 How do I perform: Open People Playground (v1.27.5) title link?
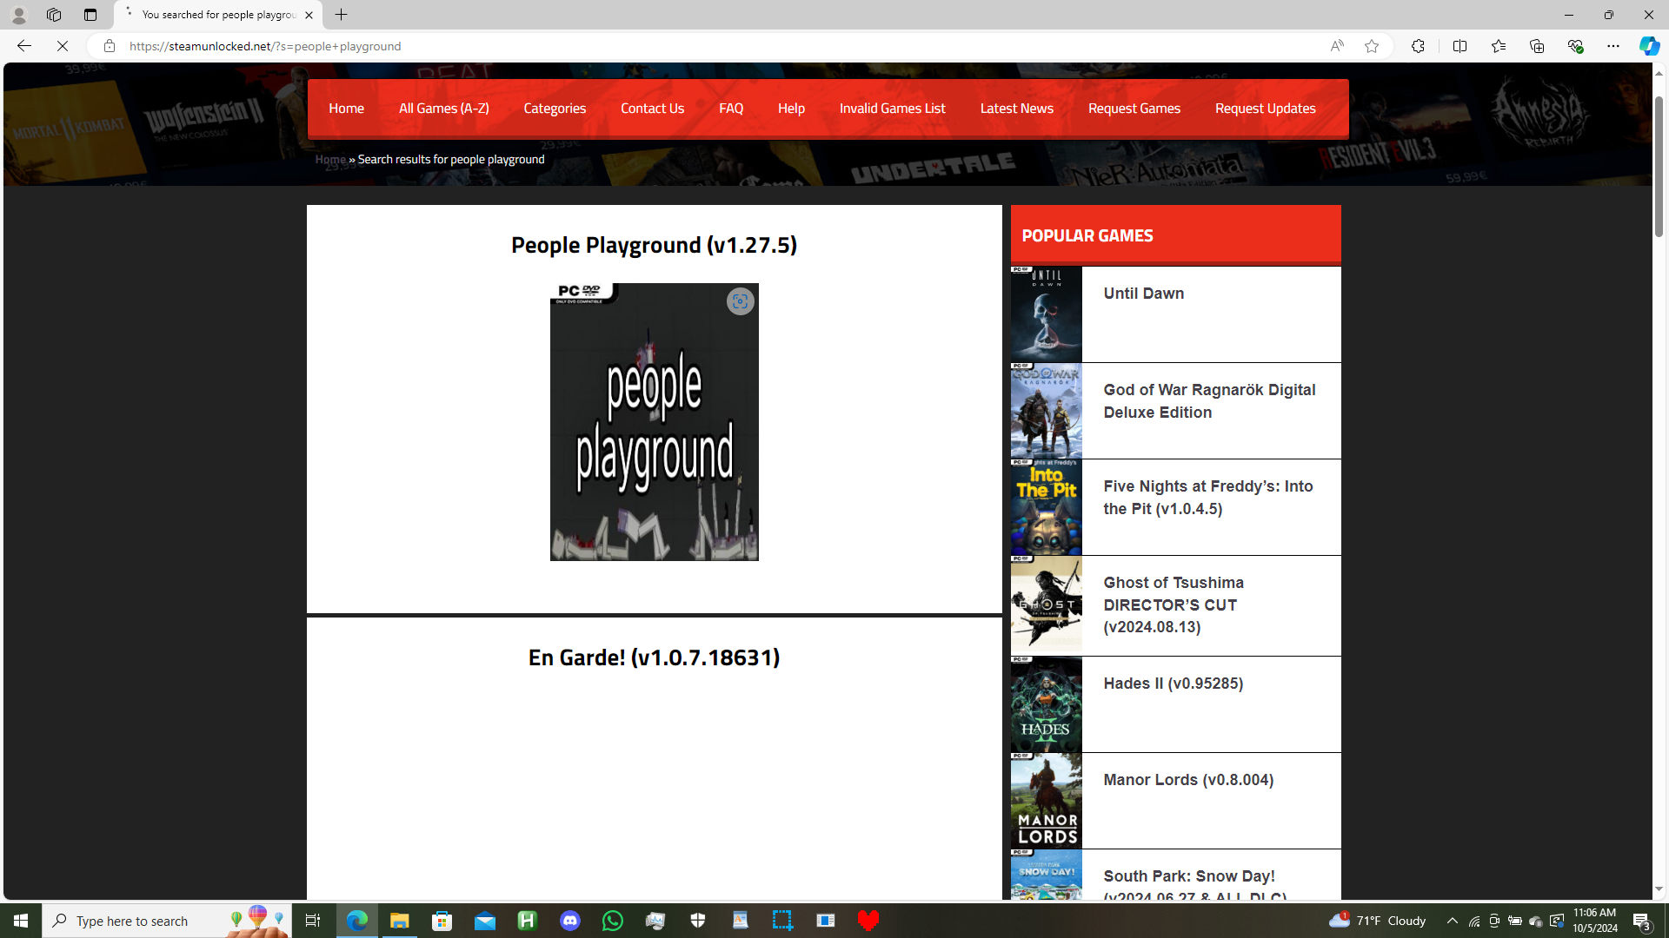pyautogui.click(x=654, y=245)
